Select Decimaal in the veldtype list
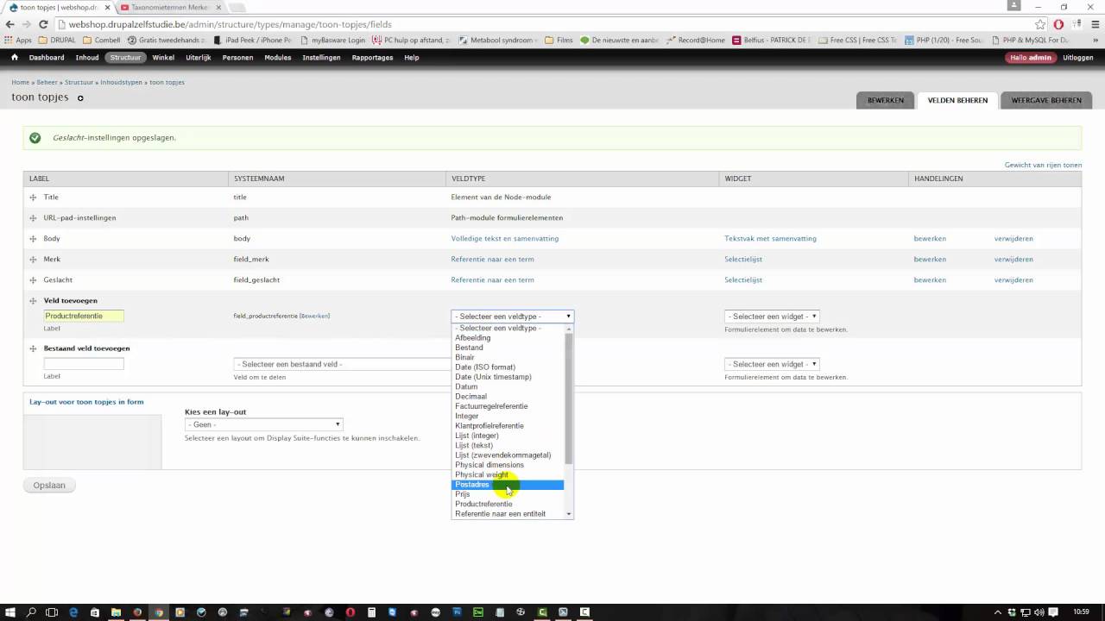 508,397
